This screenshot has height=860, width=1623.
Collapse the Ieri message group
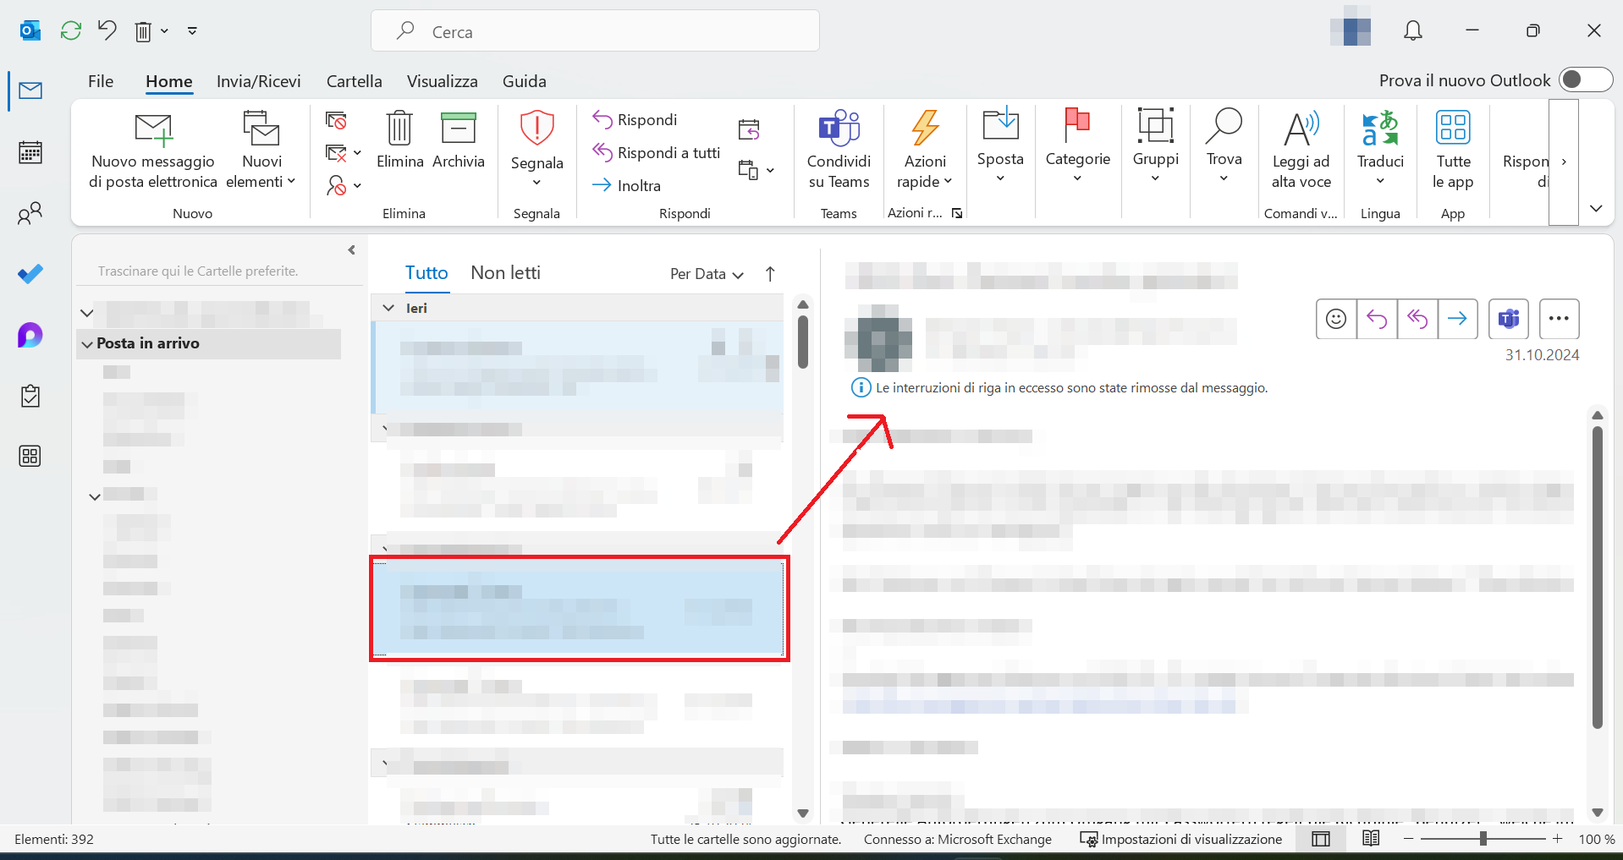[388, 309]
